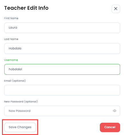Image resolution: width=125 pixels, height=135 pixels.
Task: Place cursor on 'hobdalel' username text
Action: coord(15,69)
